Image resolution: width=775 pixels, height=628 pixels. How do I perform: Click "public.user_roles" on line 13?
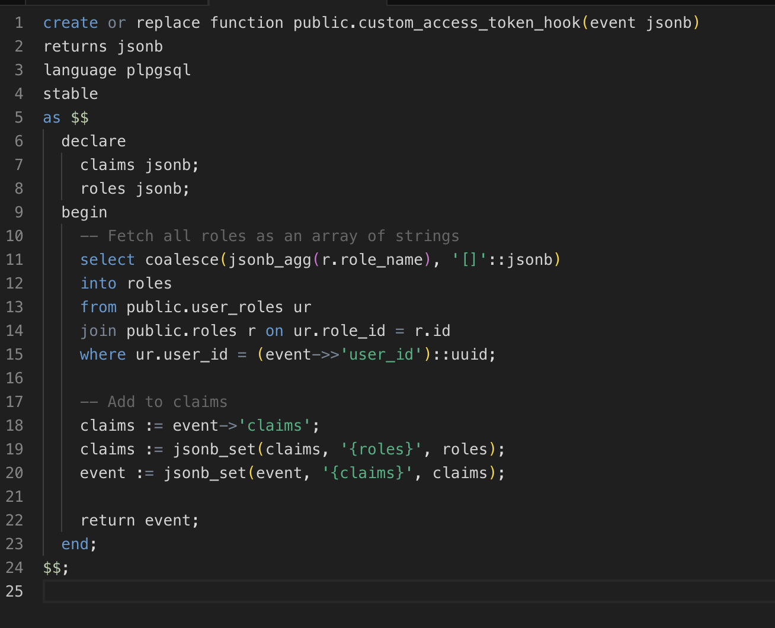coord(205,307)
